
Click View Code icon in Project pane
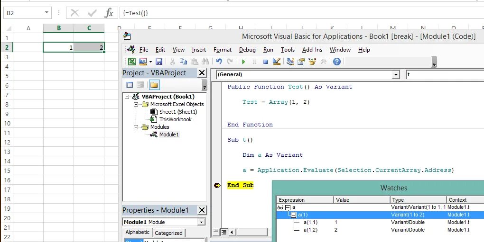point(130,85)
